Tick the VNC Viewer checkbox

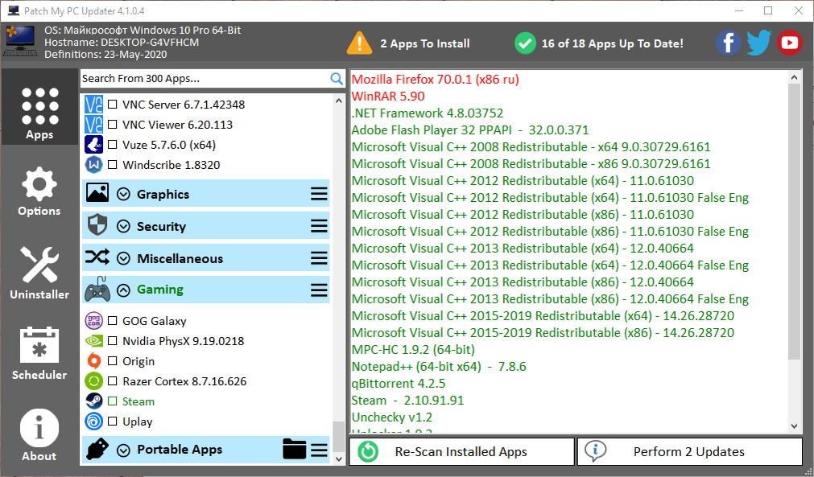coord(112,125)
